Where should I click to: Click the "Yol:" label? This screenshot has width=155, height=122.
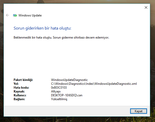point(16,84)
